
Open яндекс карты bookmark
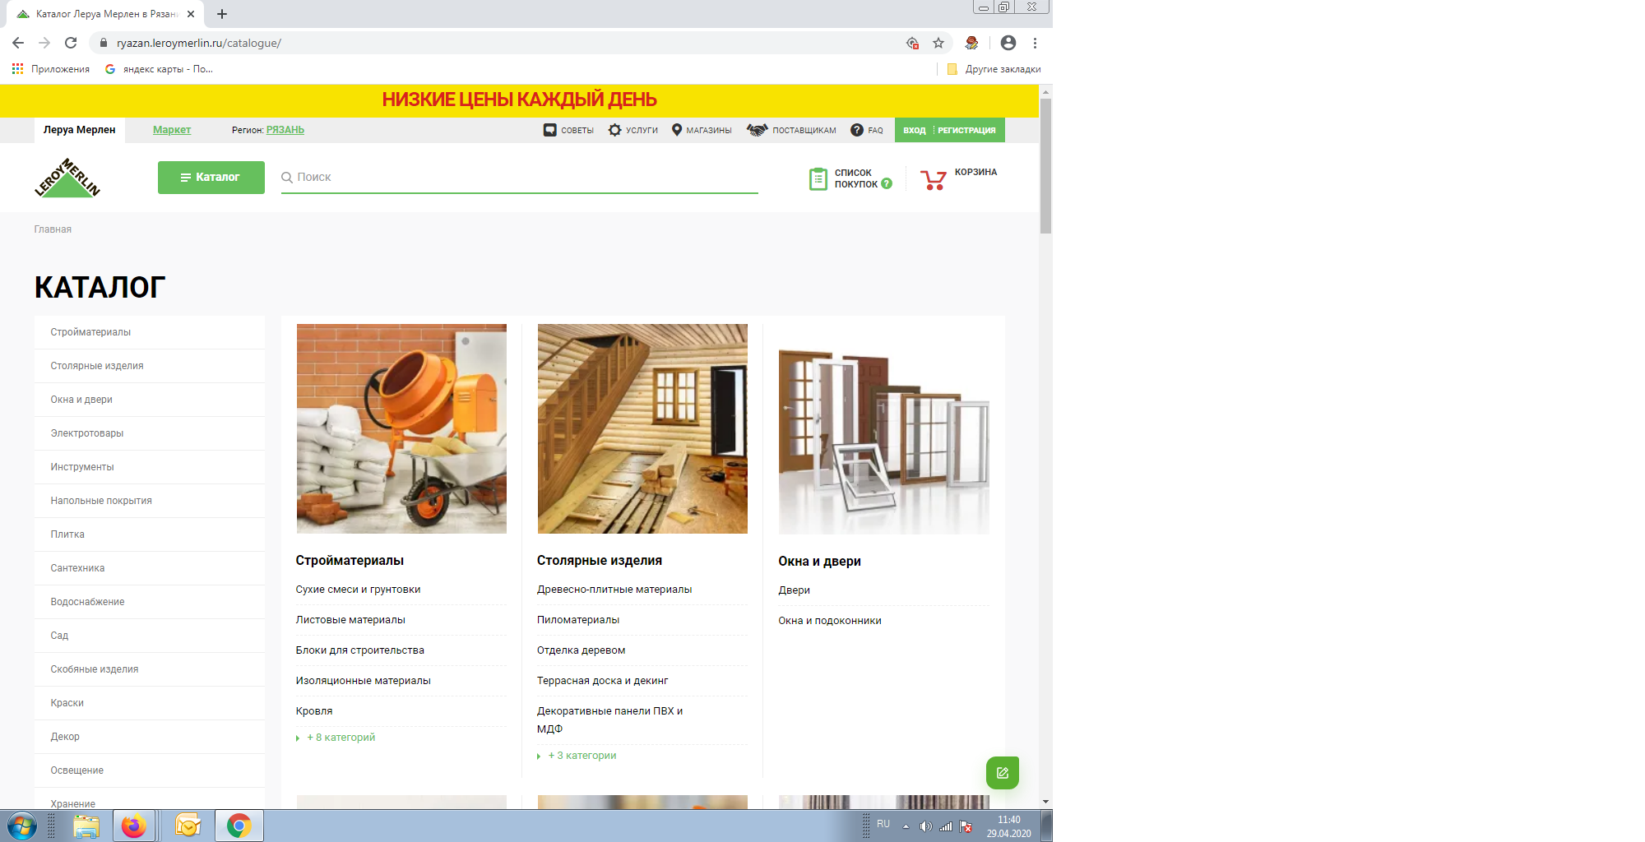[x=160, y=69]
